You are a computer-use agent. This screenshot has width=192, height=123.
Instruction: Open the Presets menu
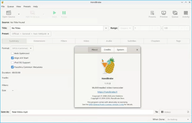click(27, 7)
